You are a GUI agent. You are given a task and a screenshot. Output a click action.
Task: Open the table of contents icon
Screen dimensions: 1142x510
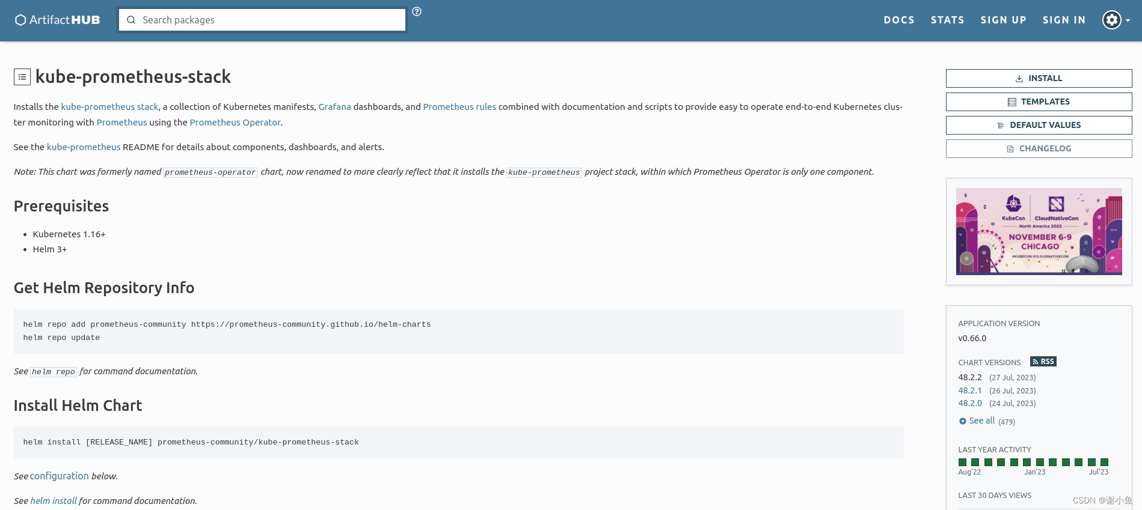click(x=22, y=77)
